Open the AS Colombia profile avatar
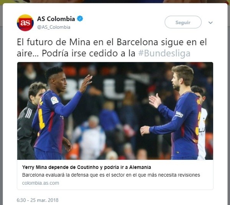 (25, 23)
